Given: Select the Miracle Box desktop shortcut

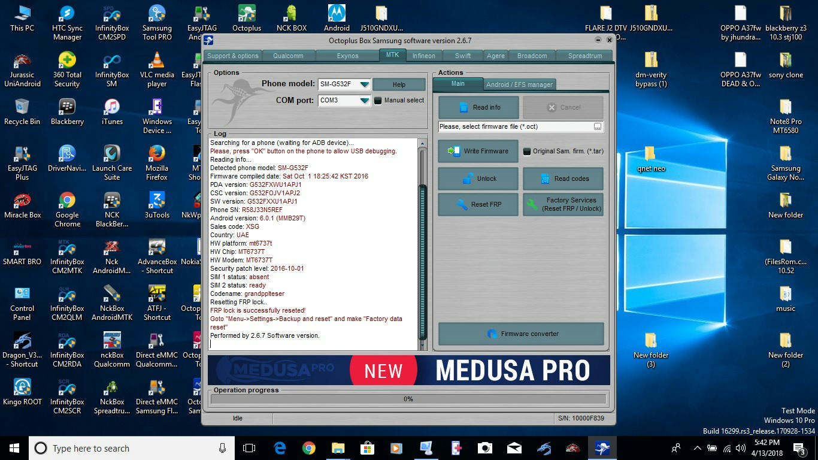Looking at the screenshot, I should click(22, 205).
